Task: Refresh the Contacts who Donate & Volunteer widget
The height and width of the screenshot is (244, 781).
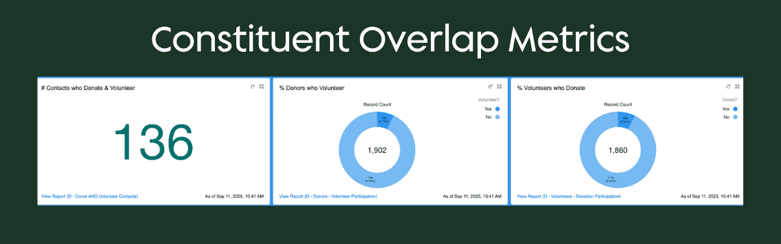Action: click(x=253, y=87)
